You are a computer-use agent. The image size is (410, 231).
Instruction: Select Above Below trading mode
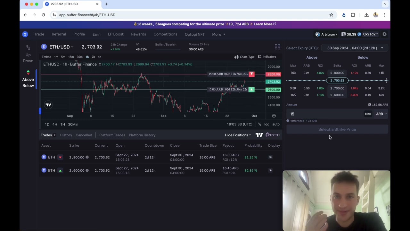click(28, 79)
